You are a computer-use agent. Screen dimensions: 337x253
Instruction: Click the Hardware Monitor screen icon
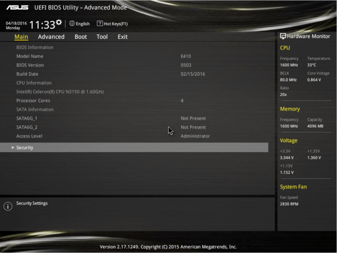[283, 36]
